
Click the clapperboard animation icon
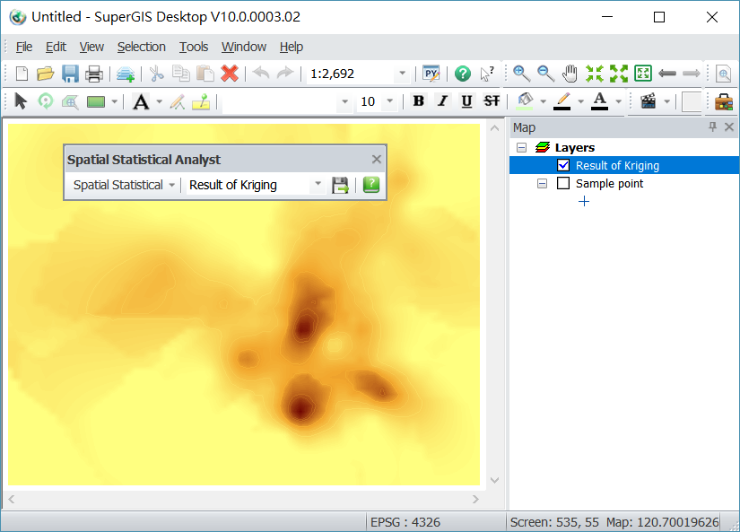click(648, 101)
